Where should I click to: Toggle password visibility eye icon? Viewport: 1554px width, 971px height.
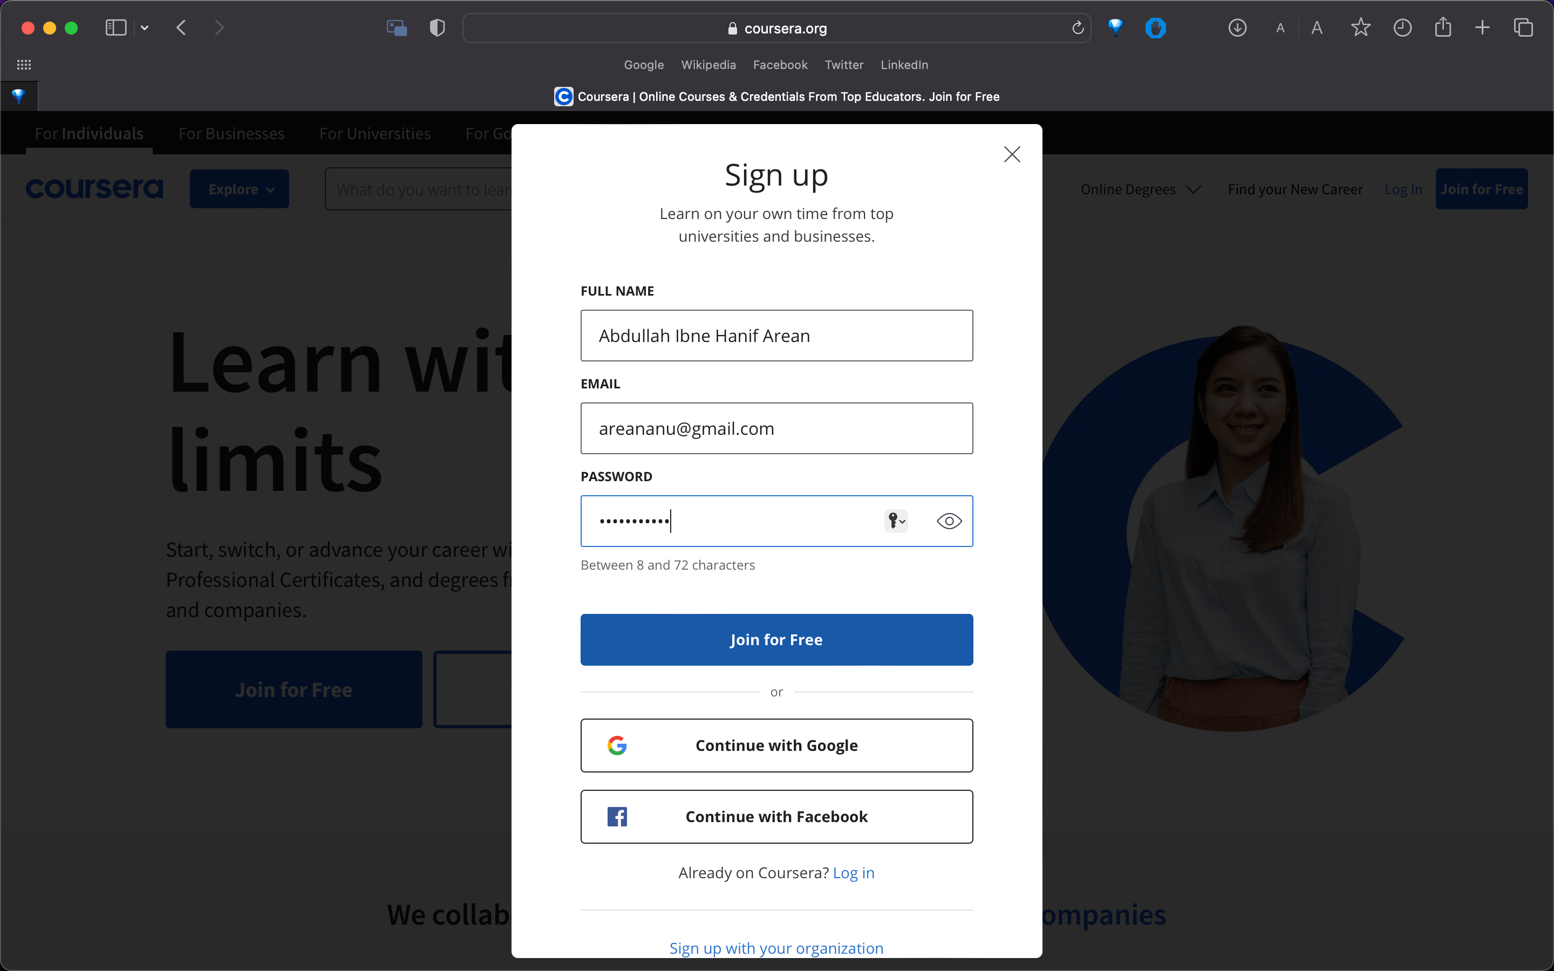949,520
